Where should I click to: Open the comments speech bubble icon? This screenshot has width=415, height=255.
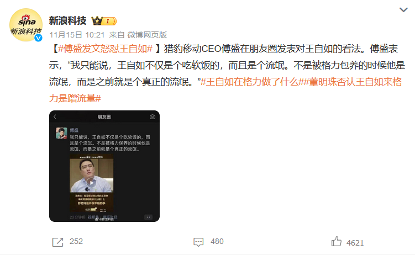tap(198, 242)
